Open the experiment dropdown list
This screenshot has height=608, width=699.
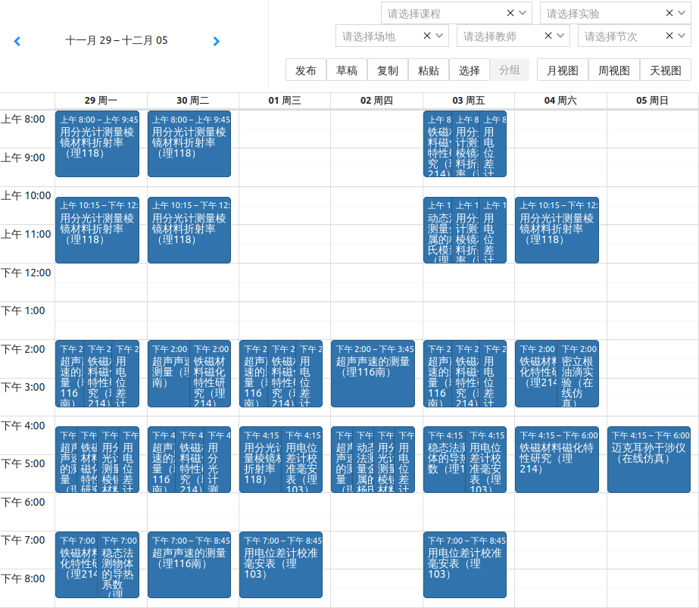coord(682,13)
